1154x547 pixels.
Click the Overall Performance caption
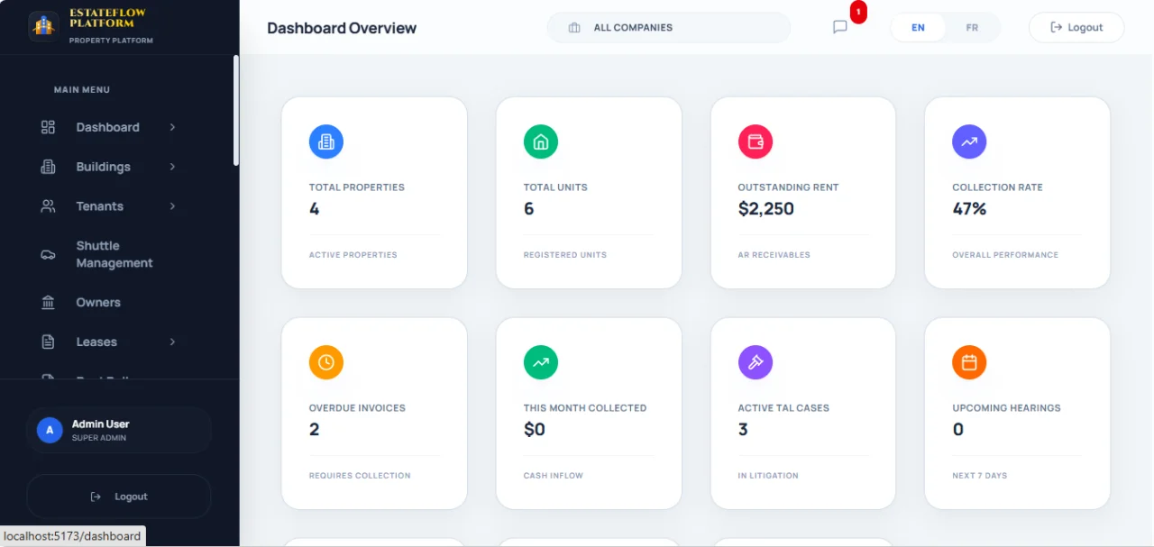(1005, 255)
